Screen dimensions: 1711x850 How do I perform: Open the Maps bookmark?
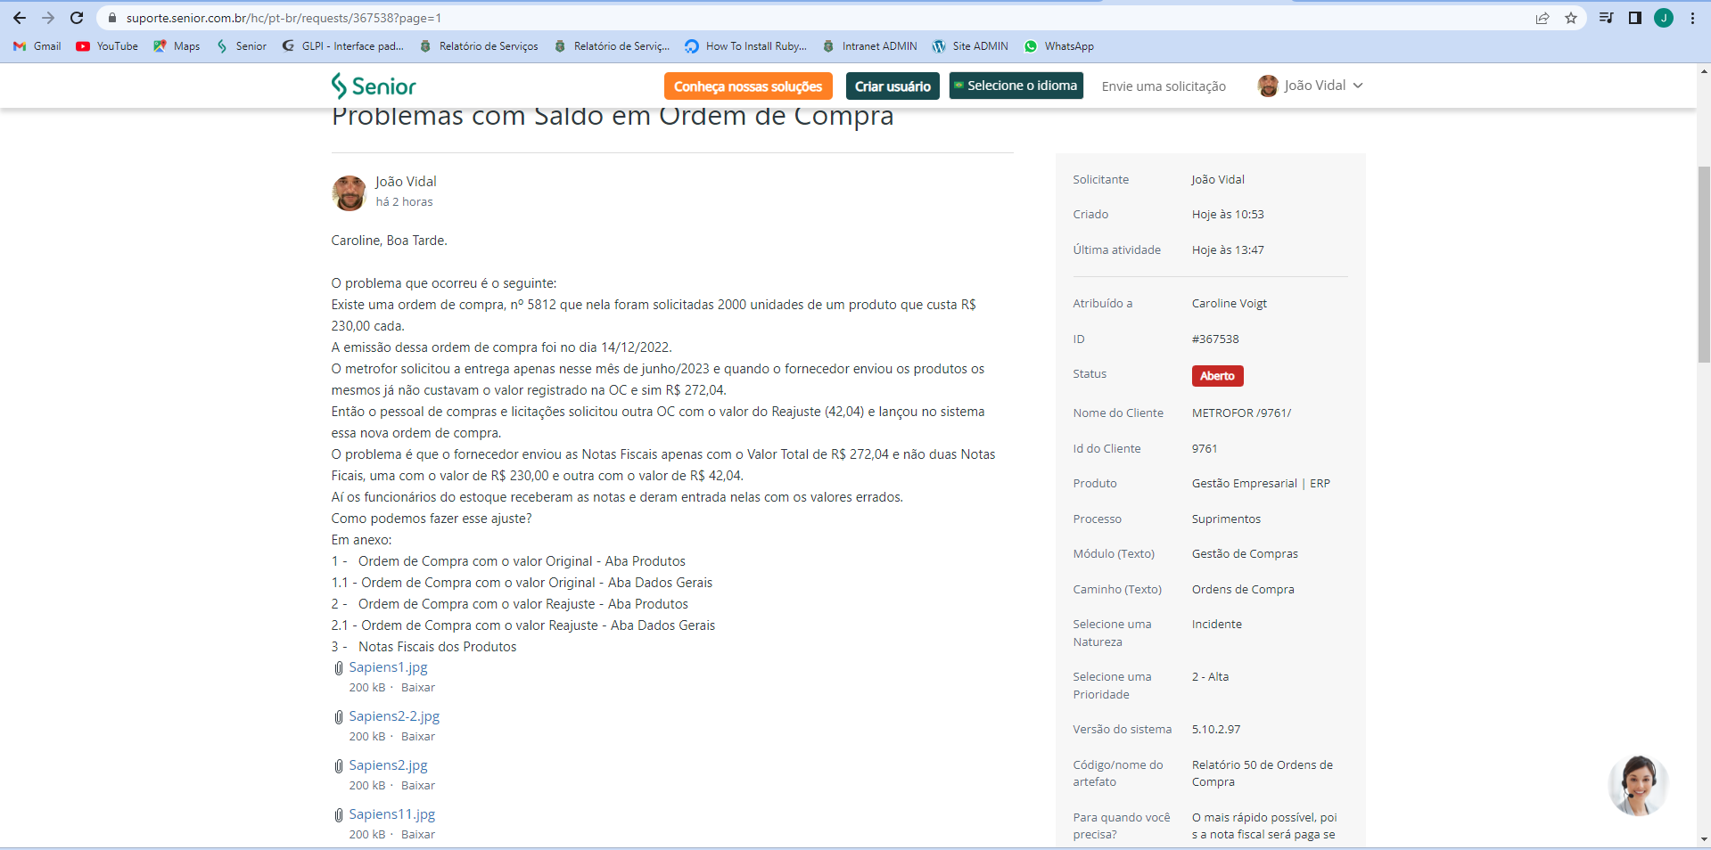click(x=177, y=46)
